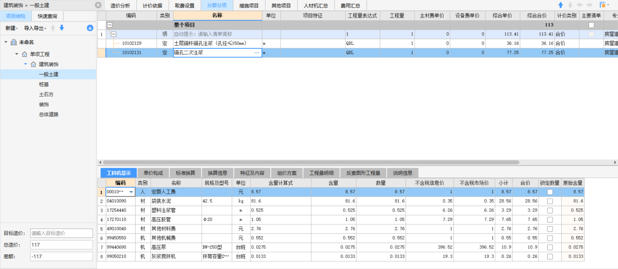Click the gray right arrow in top toolbar

click(589, 5)
